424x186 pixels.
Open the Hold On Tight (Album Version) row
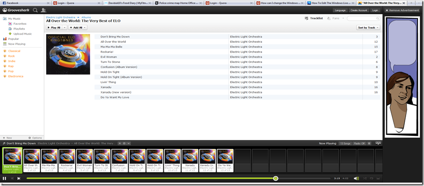(237, 77)
